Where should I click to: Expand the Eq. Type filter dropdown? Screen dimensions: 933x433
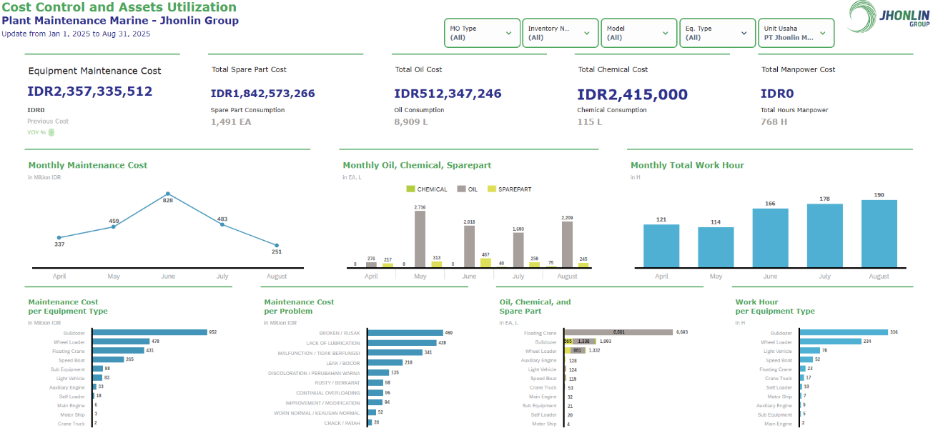pyautogui.click(x=717, y=33)
